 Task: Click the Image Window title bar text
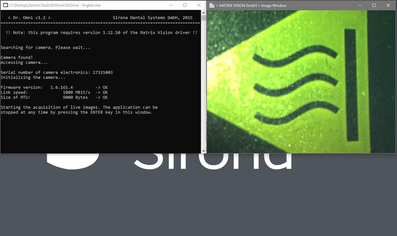(251, 5)
